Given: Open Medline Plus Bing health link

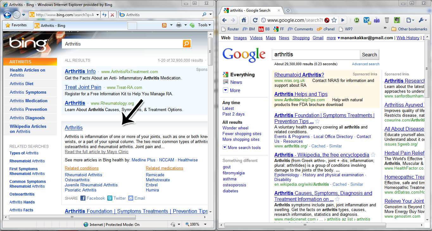Looking at the screenshot, I should click(x=143, y=160).
